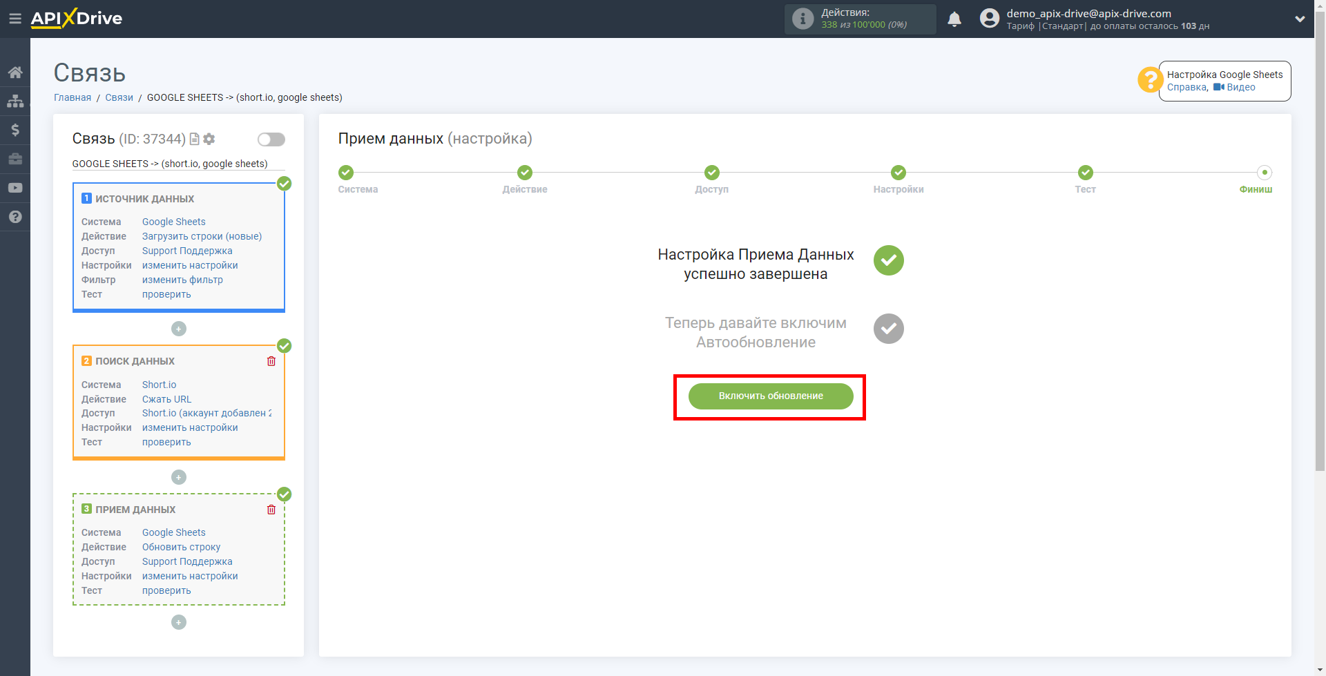The image size is (1326, 676).
Task: Click the page vertical scrollbar
Action: pyautogui.click(x=1320, y=242)
